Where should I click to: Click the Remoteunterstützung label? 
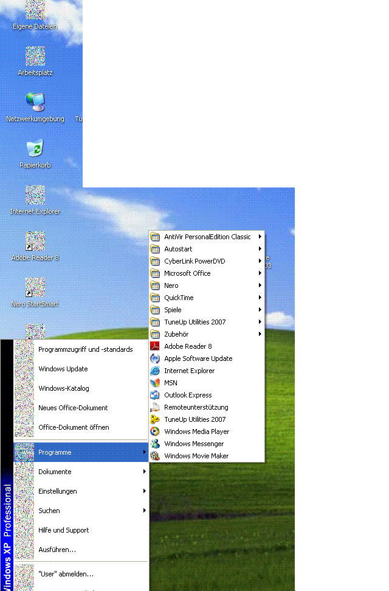click(196, 407)
